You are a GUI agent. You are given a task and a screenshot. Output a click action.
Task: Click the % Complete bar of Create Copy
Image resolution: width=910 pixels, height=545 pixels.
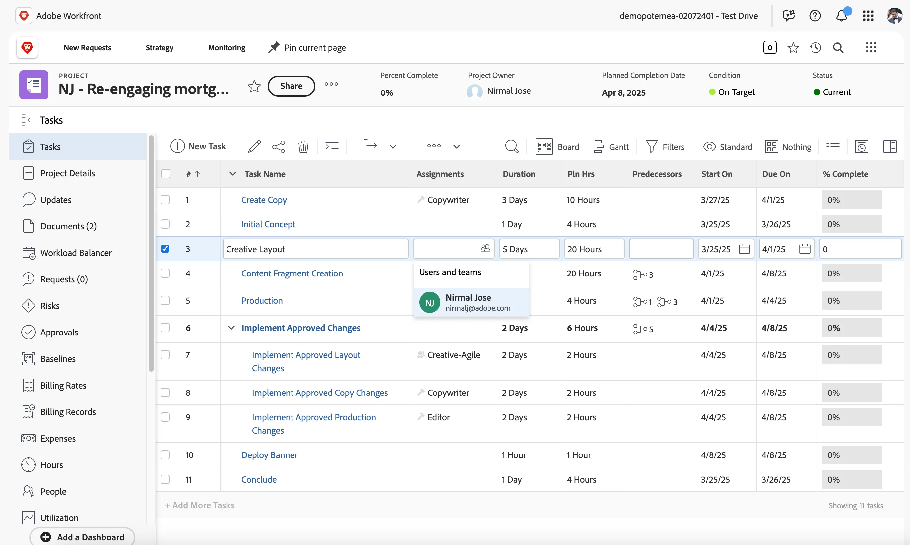point(852,200)
